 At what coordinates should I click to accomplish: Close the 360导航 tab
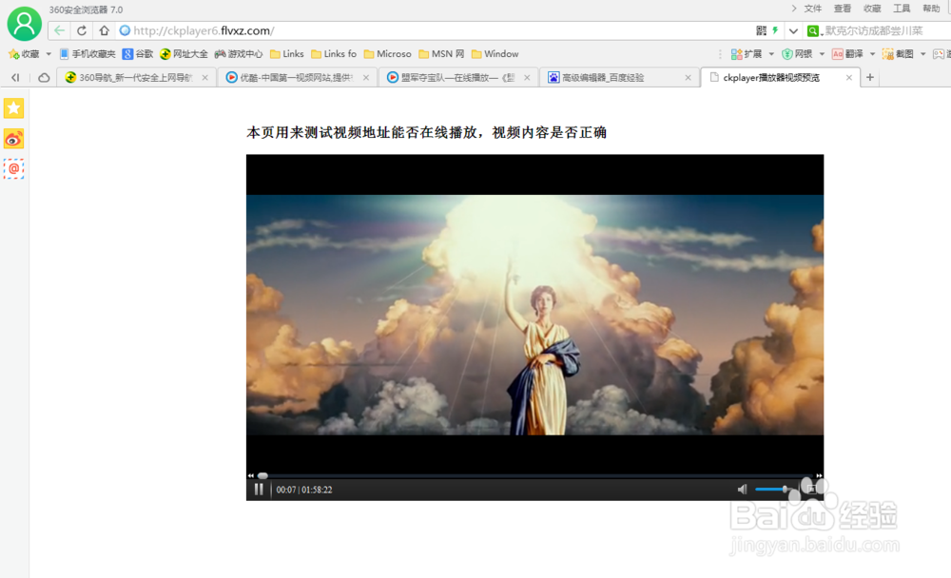pyautogui.click(x=205, y=78)
